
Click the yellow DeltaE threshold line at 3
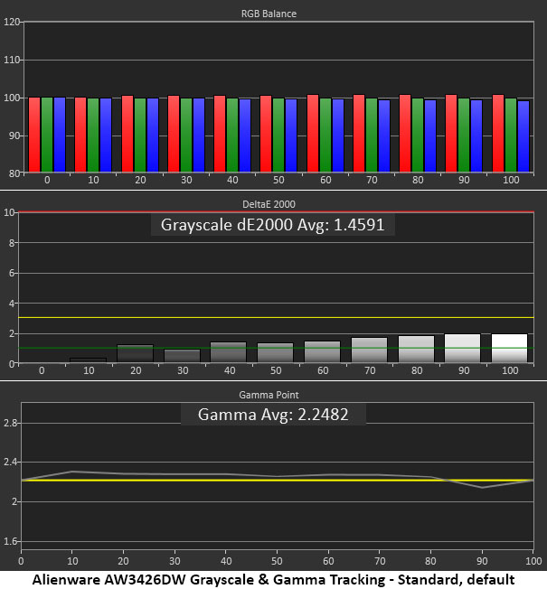click(x=276, y=318)
